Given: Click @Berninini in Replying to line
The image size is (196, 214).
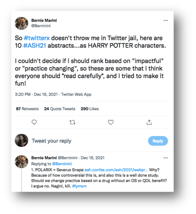Looking at the screenshot, I should tap(62, 164).
